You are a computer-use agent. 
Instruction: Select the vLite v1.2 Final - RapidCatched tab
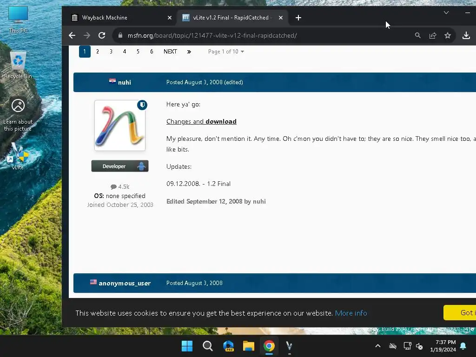click(232, 18)
